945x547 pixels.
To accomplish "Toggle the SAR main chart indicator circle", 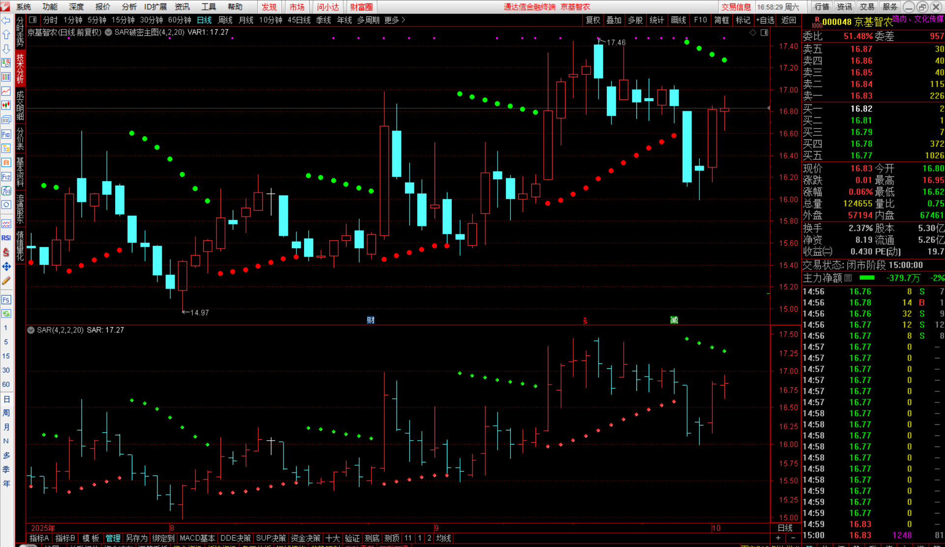I will (x=108, y=32).
